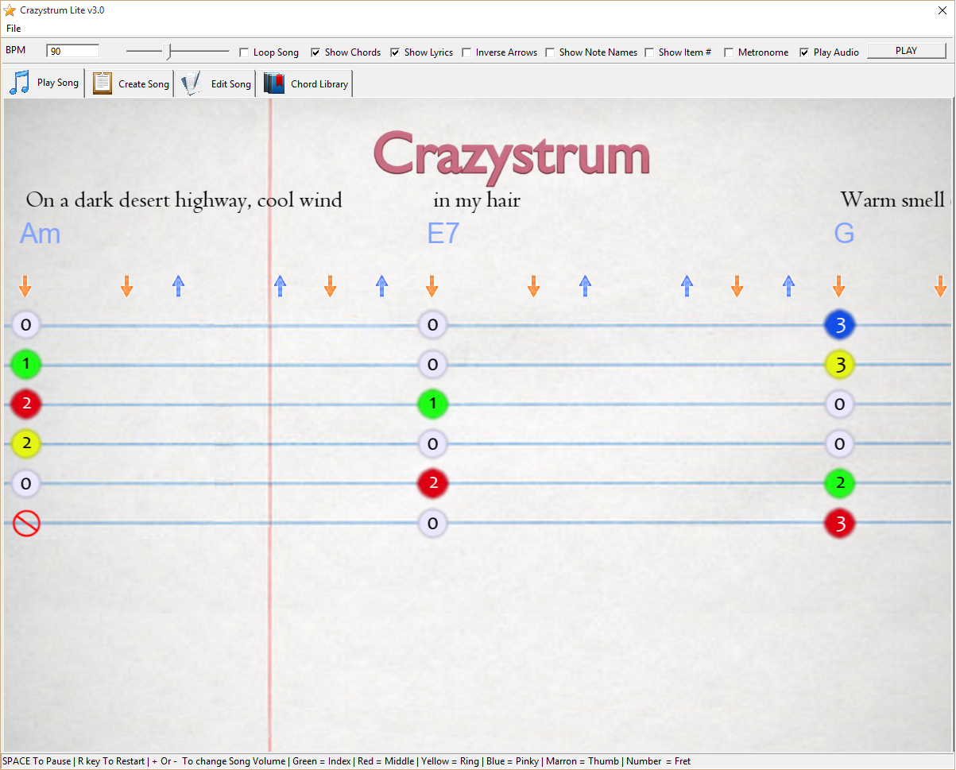The image size is (956, 770).
Task: Click the yellow fret 2 circle under Am
Action: click(x=26, y=443)
